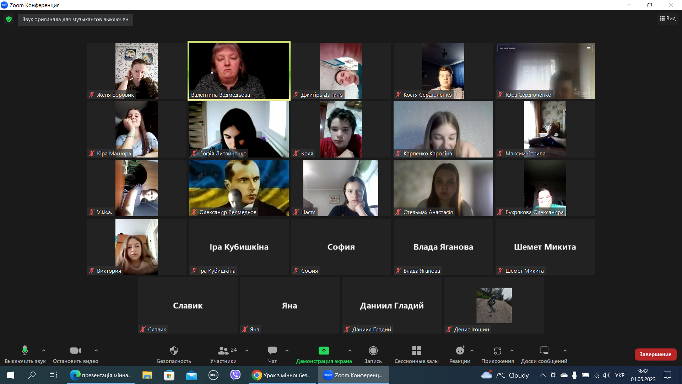This screenshot has width=682, height=384.
Task: Start recording with the Record icon
Action: (x=373, y=351)
